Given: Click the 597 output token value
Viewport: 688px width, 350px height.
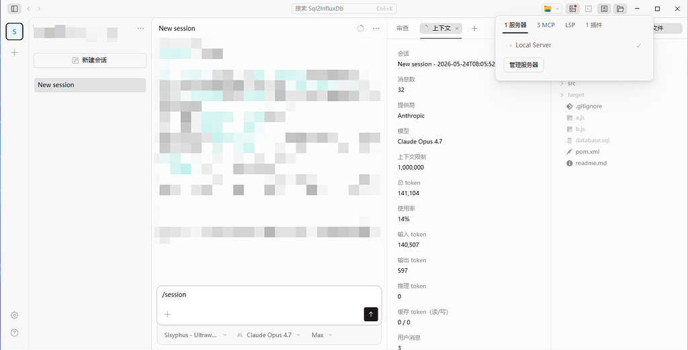Looking at the screenshot, I should tap(402, 271).
